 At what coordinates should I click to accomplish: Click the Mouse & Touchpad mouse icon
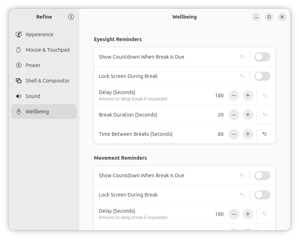19,50
